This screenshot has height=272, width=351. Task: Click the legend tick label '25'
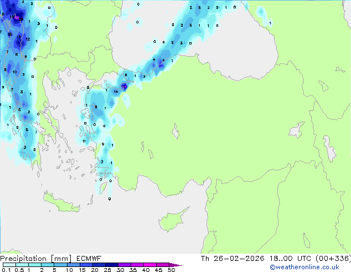107,270
